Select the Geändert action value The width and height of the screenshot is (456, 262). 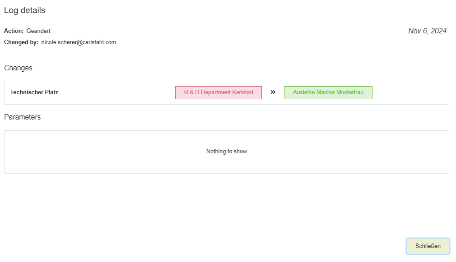(38, 31)
